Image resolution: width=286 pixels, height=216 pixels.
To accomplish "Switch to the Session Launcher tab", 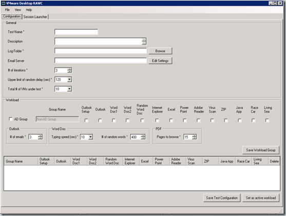I will coord(35,17).
